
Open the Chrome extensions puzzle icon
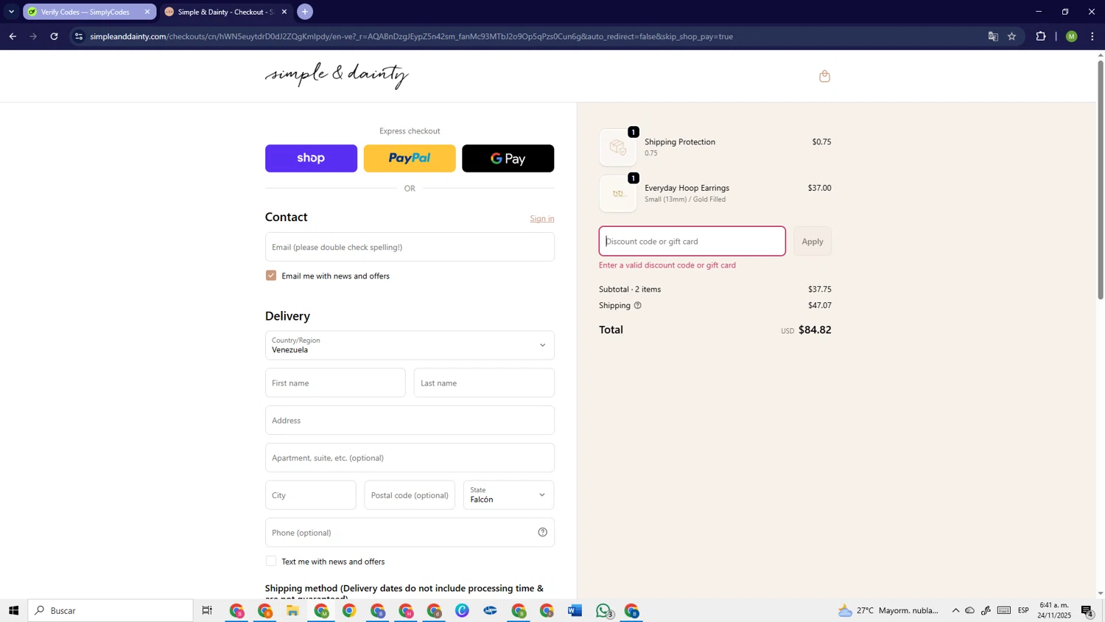[x=1041, y=36]
